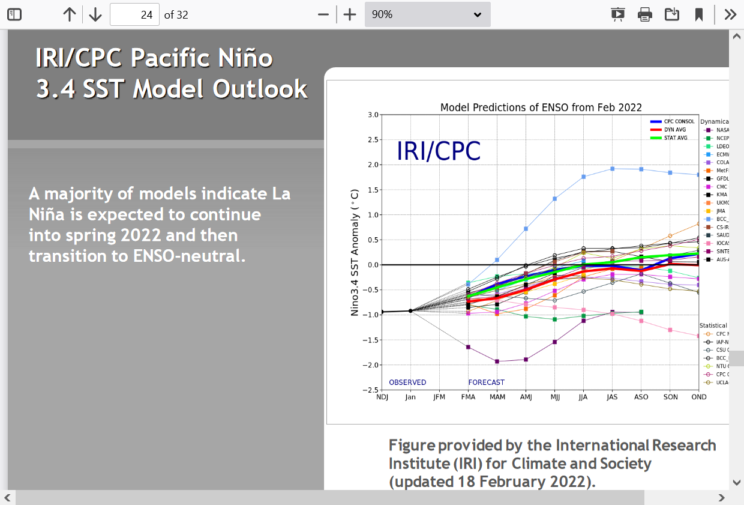Open the 90% zoom level dropdown
The height and width of the screenshot is (505, 744).
[427, 14]
